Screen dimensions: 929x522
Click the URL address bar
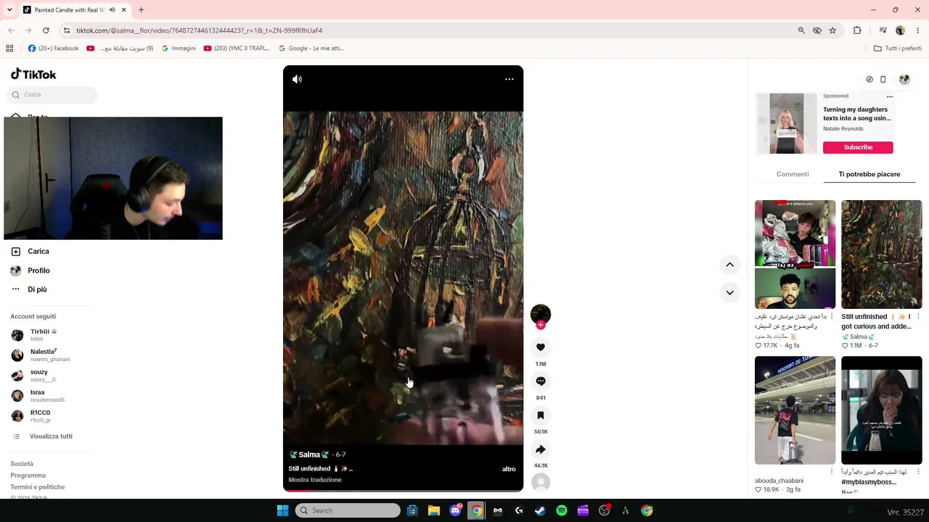click(428, 30)
